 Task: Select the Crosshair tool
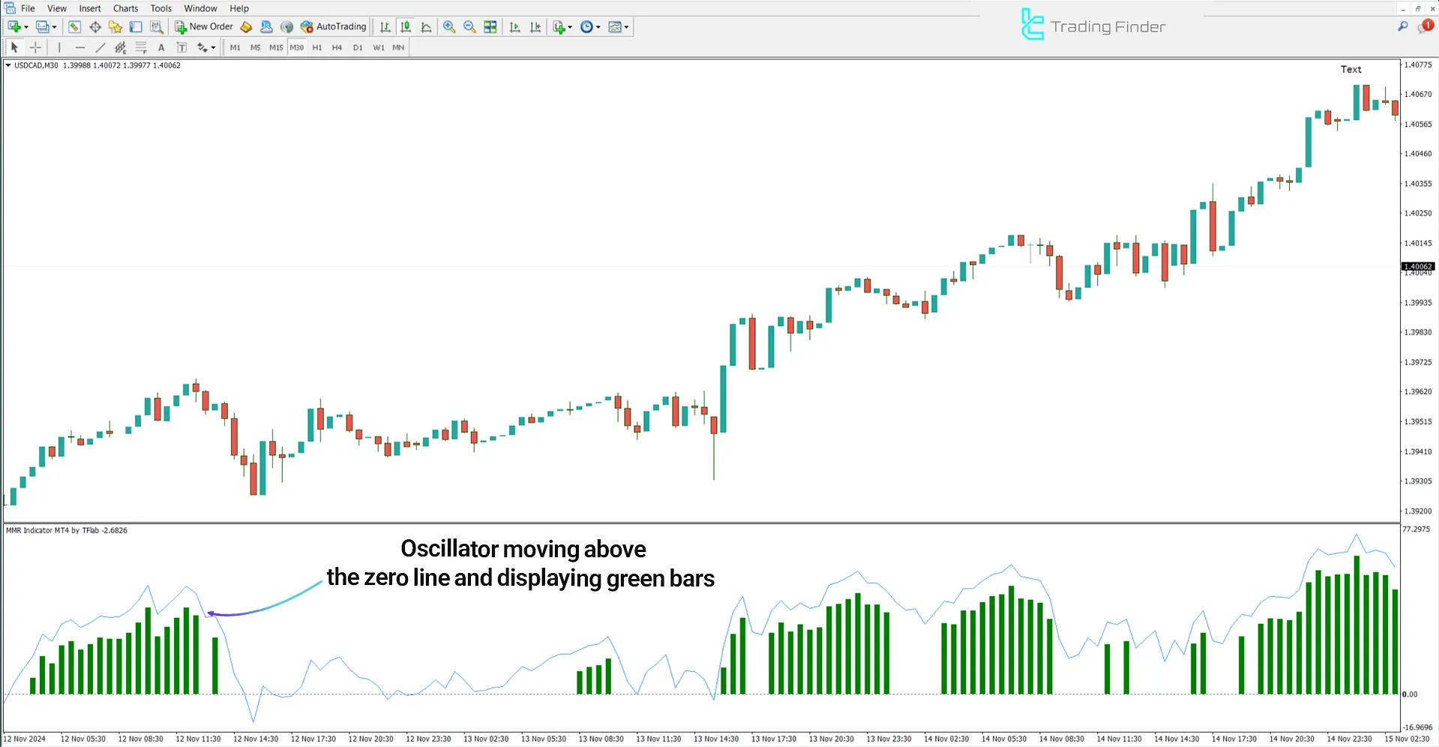[x=35, y=47]
